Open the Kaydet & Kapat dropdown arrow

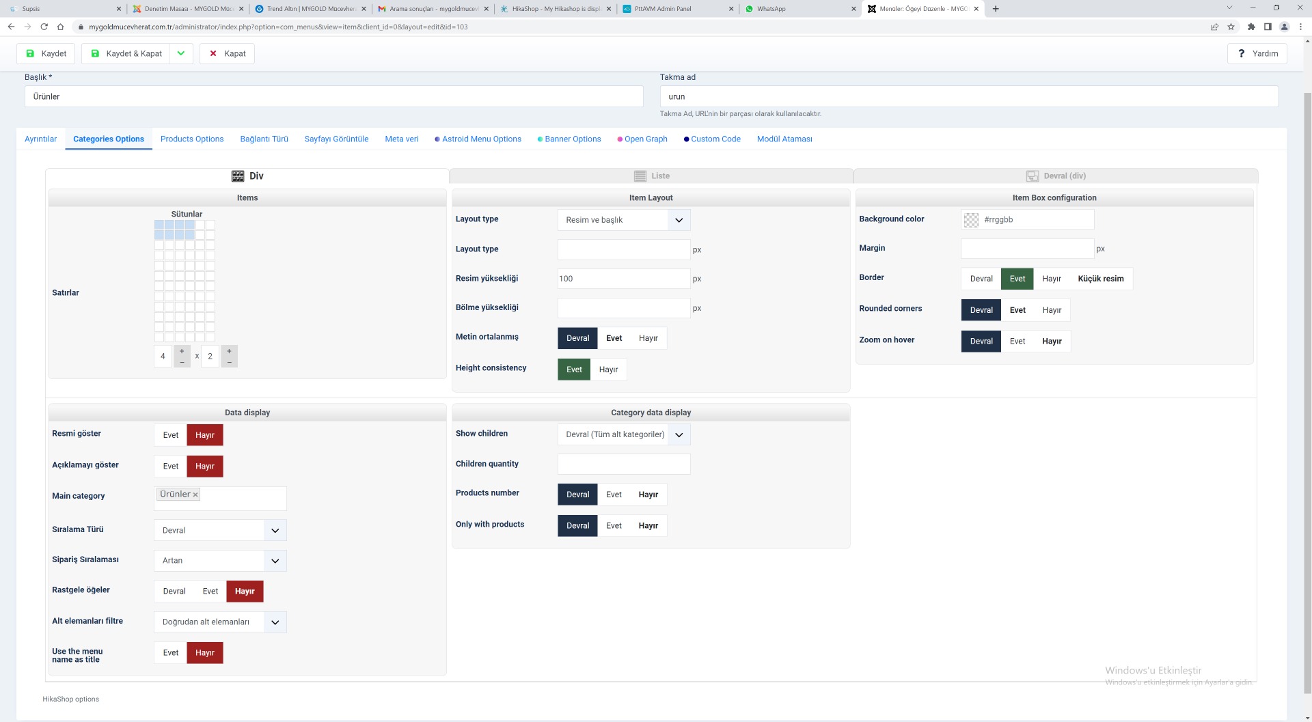click(181, 53)
